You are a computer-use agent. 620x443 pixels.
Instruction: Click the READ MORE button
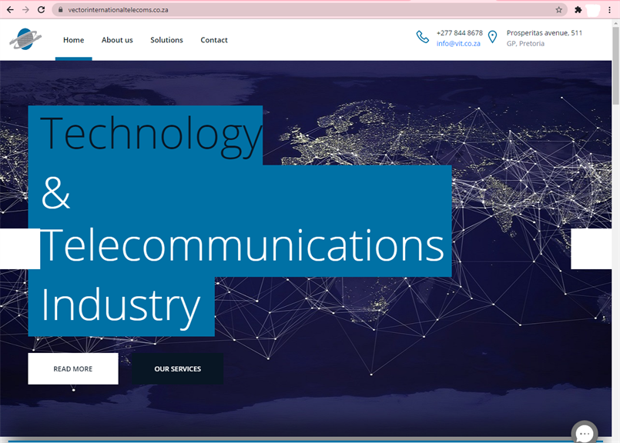73,368
